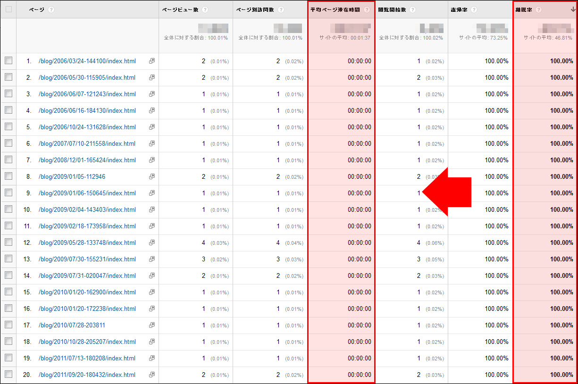The height and width of the screenshot is (384, 578).
Task: Open the /blog/2010/01/20-172238/index.html page link
Action: (x=87, y=309)
